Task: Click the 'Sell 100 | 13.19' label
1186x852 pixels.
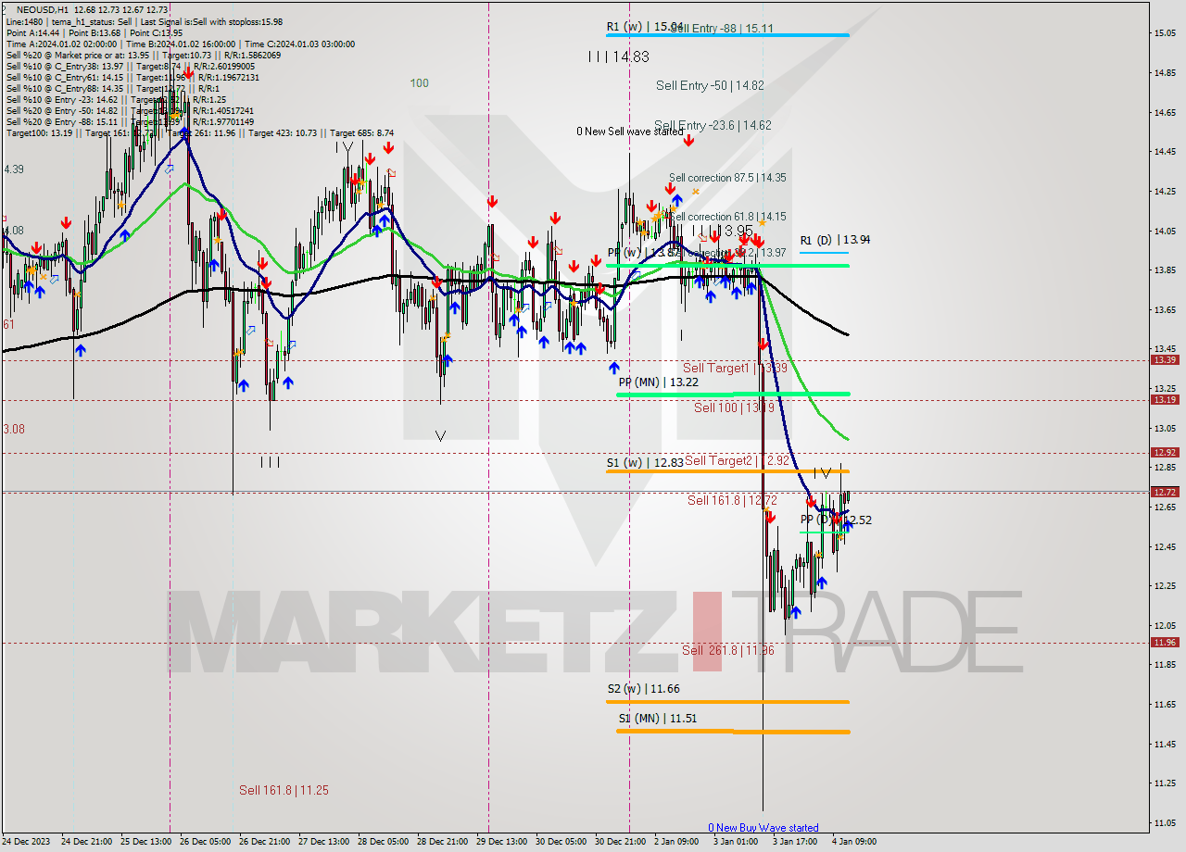Action: [x=734, y=407]
